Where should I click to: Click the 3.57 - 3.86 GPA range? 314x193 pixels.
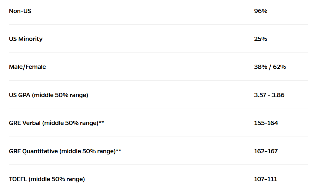point(269,95)
